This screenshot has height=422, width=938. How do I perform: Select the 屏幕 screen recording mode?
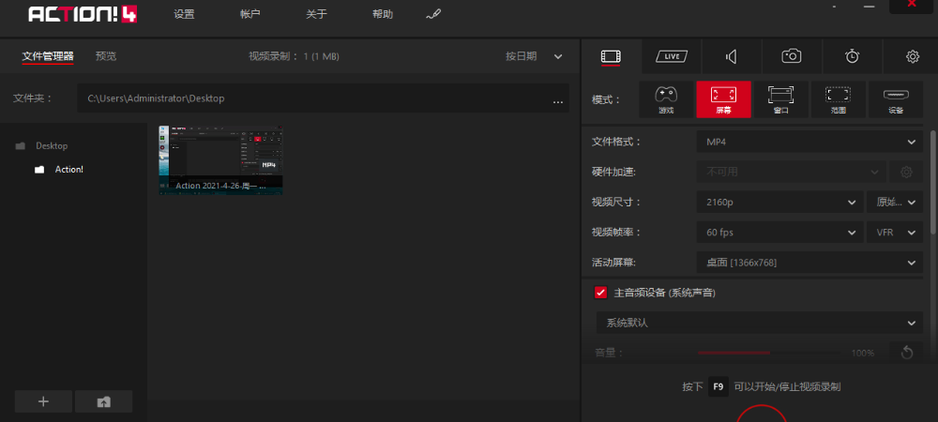[723, 99]
